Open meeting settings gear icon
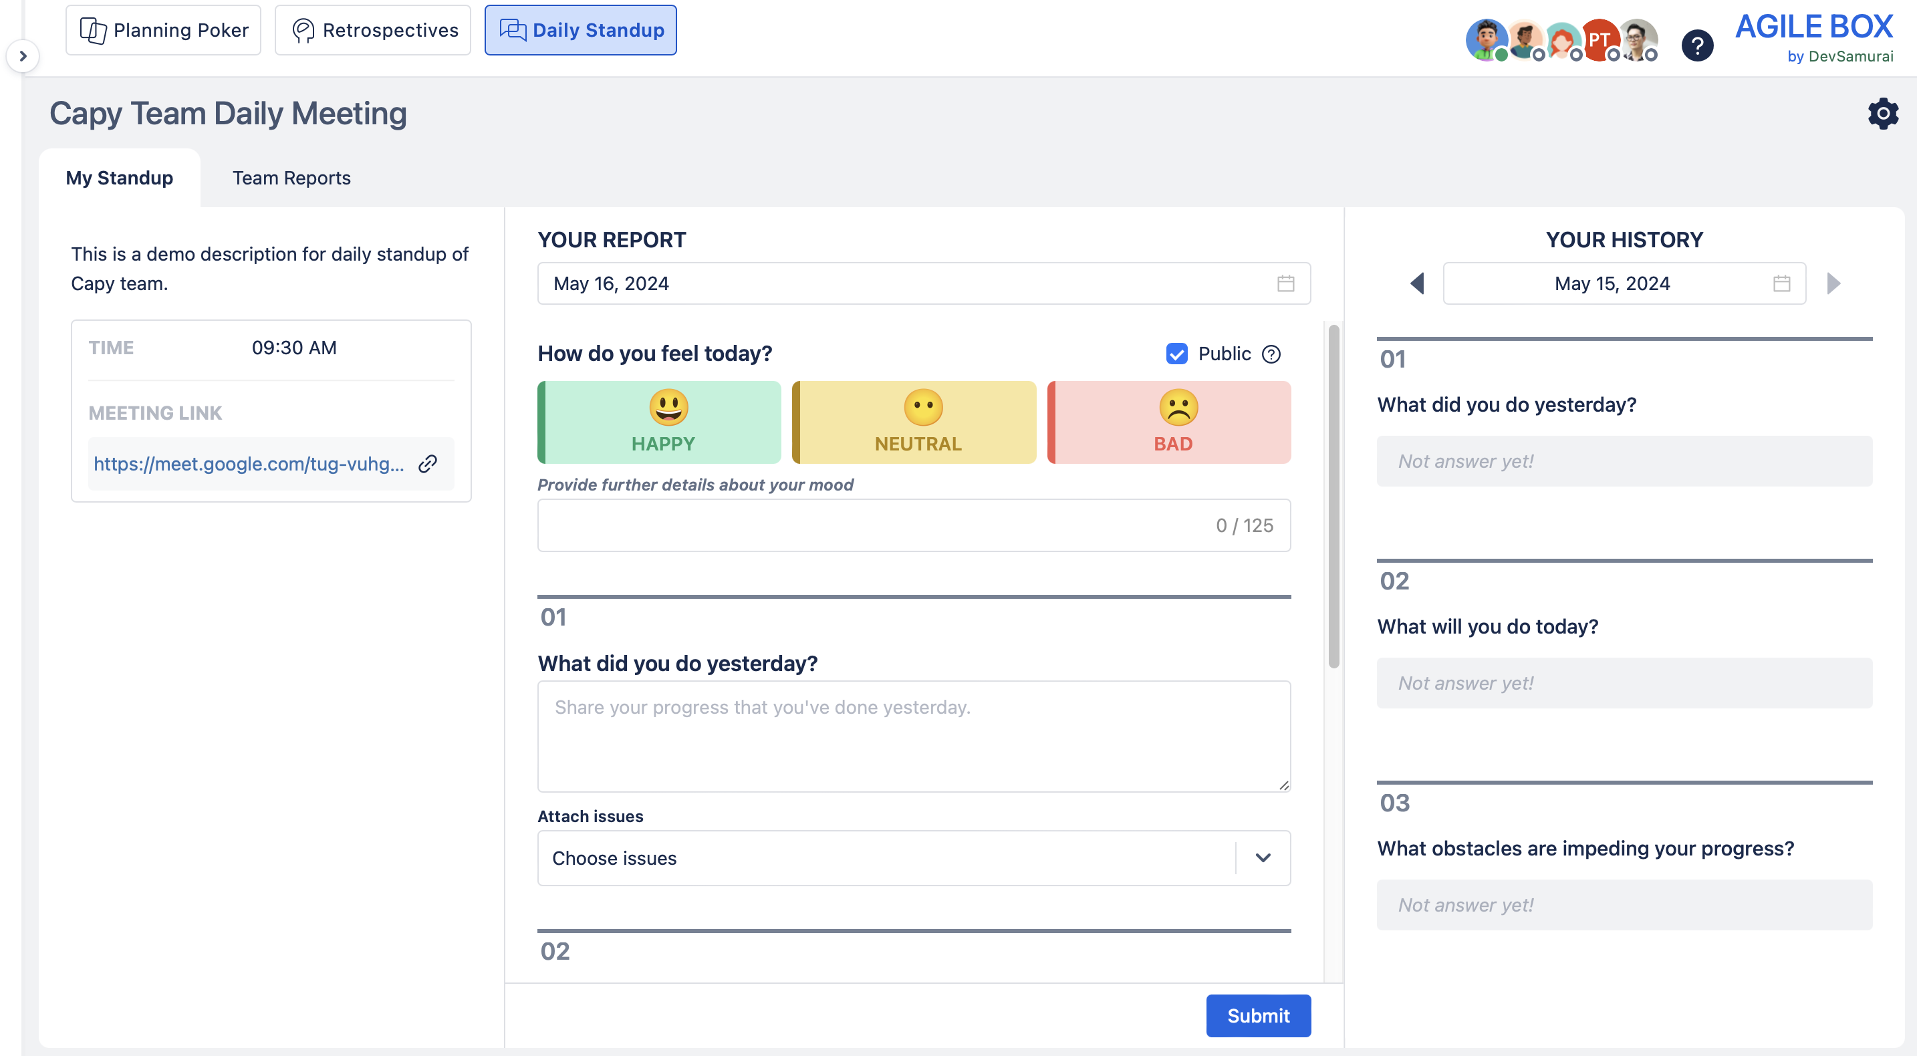 coord(1883,113)
